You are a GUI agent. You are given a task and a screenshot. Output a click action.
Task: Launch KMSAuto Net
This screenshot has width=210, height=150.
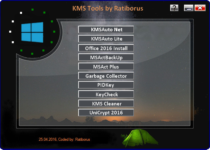106,29
